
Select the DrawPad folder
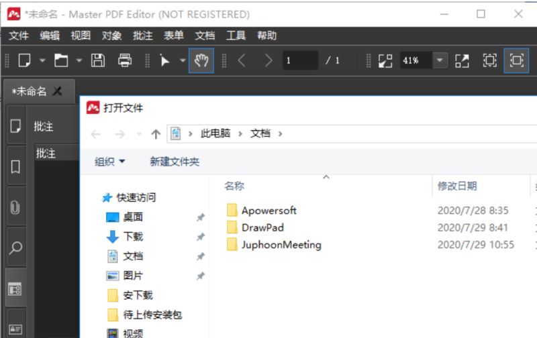pyautogui.click(x=262, y=227)
